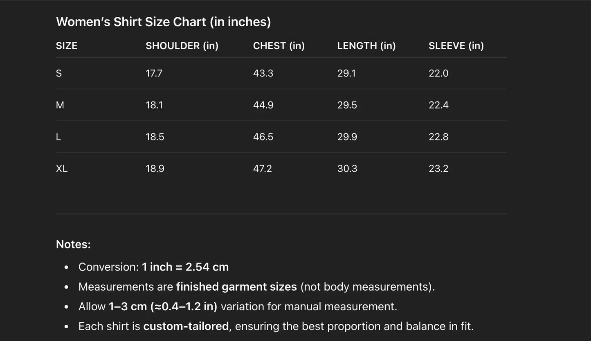Click the CHEST (in) column header
The height and width of the screenshot is (341, 591).
pos(279,45)
